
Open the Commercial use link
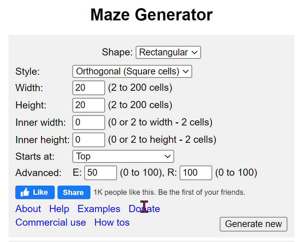[x=51, y=222]
